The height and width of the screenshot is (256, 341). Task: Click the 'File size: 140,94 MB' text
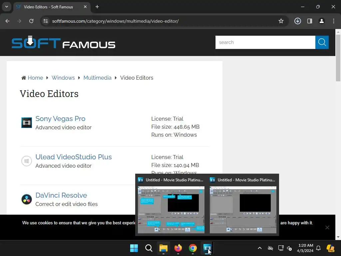click(x=175, y=165)
